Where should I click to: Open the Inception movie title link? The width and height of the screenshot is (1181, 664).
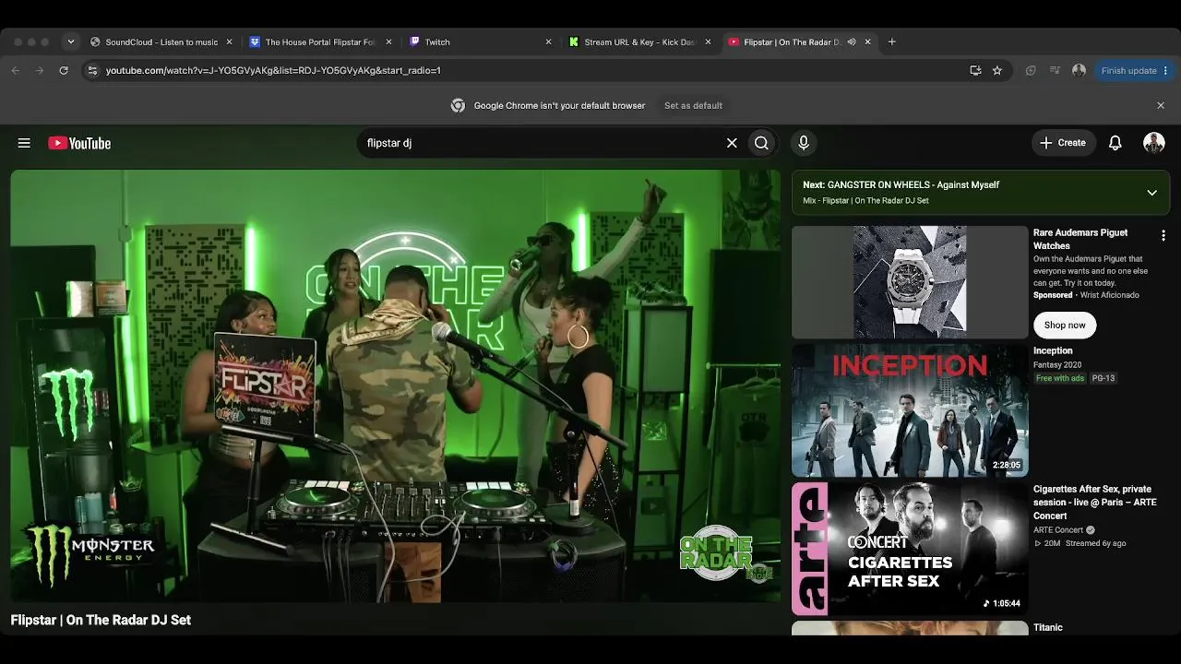[1053, 350]
